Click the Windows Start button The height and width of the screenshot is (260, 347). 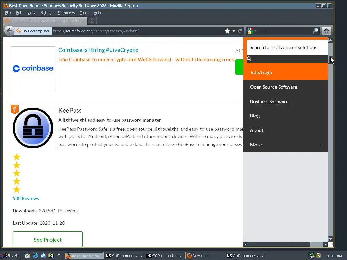click(10, 256)
